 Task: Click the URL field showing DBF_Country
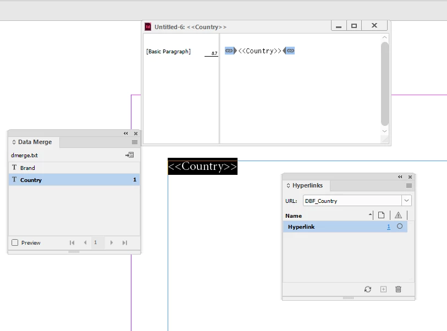tap(352, 201)
